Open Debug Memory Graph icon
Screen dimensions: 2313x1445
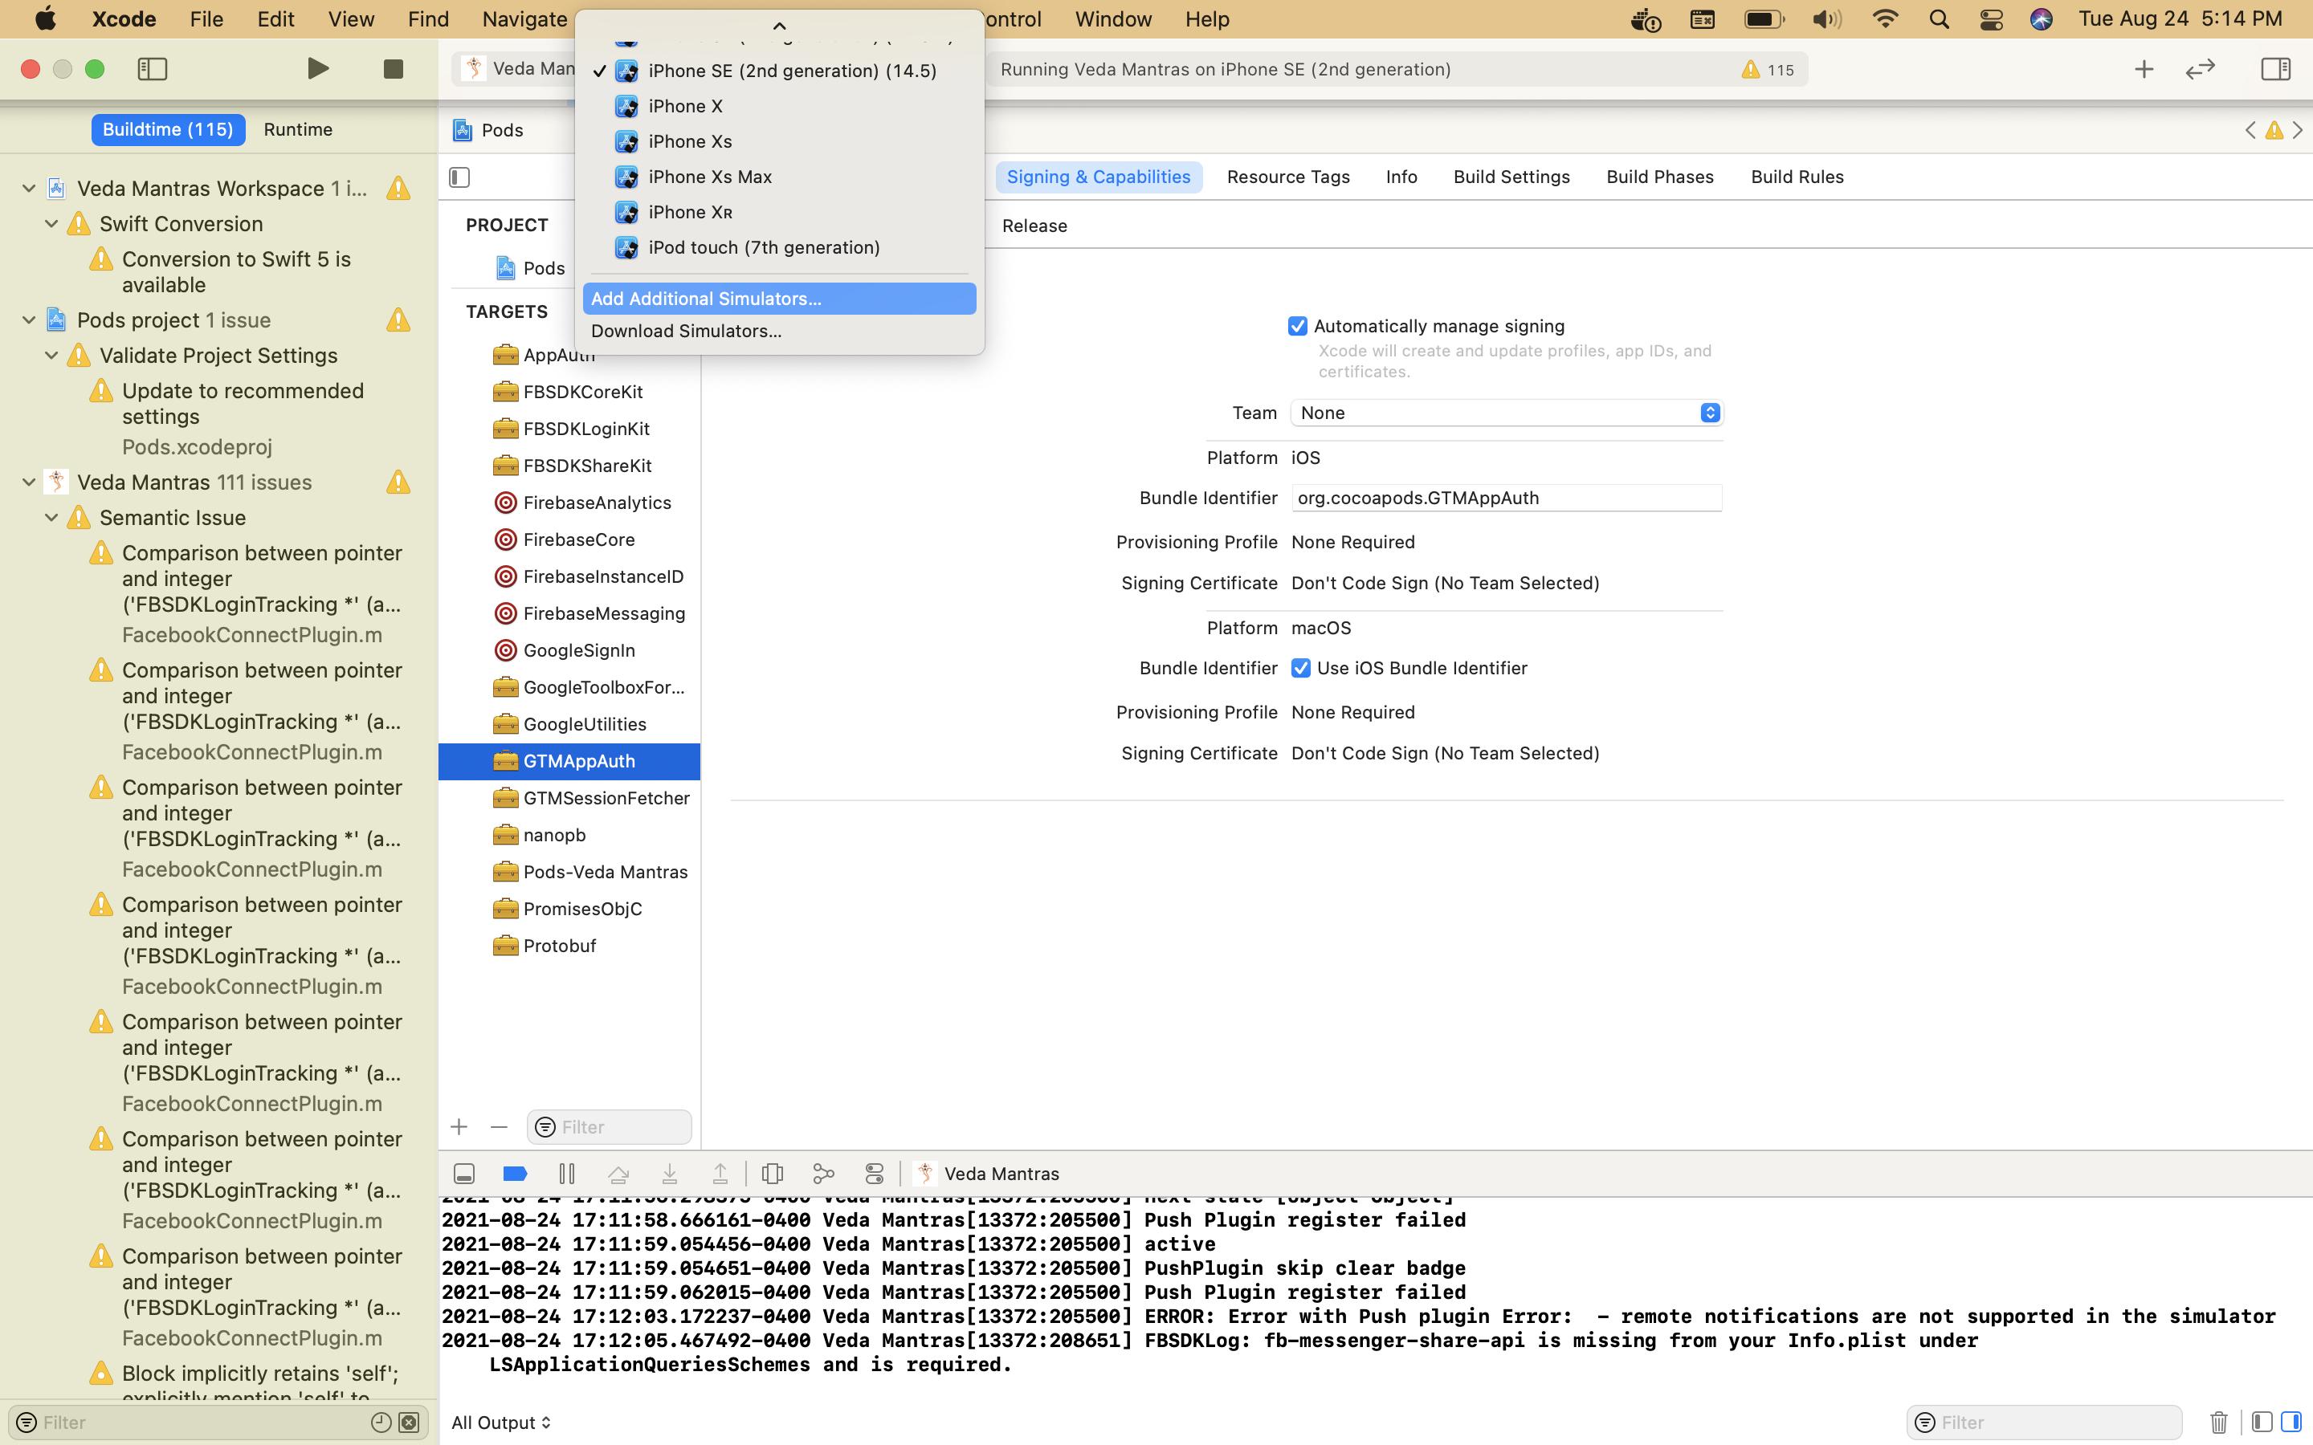[x=823, y=1174]
